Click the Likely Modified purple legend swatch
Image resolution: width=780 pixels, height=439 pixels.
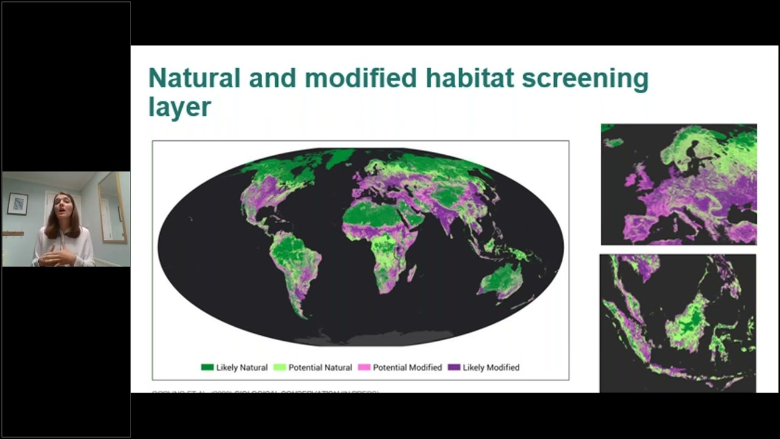(x=454, y=368)
